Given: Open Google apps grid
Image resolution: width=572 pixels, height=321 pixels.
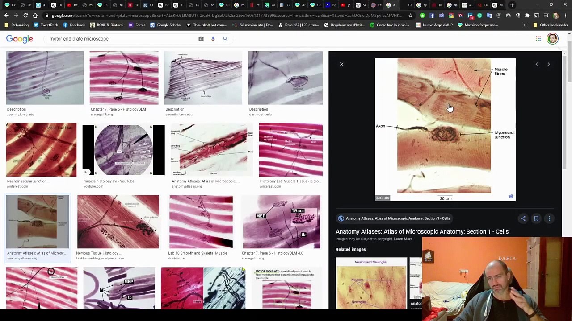Looking at the screenshot, I should click(538, 39).
